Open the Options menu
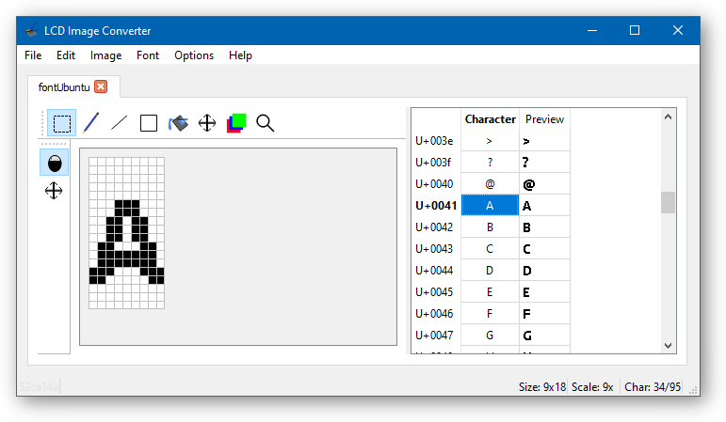This screenshot has width=726, height=422. (x=194, y=55)
